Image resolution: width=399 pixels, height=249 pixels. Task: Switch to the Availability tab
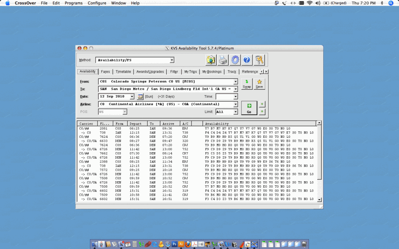[87, 71]
